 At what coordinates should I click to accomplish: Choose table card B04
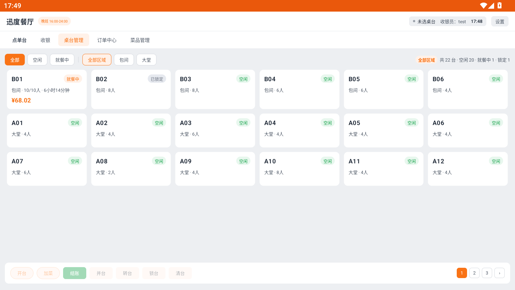coord(299,90)
